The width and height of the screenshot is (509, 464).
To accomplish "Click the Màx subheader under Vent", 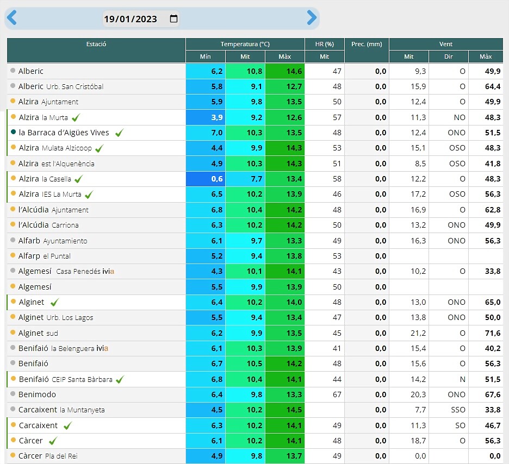I will click(x=486, y=57).
